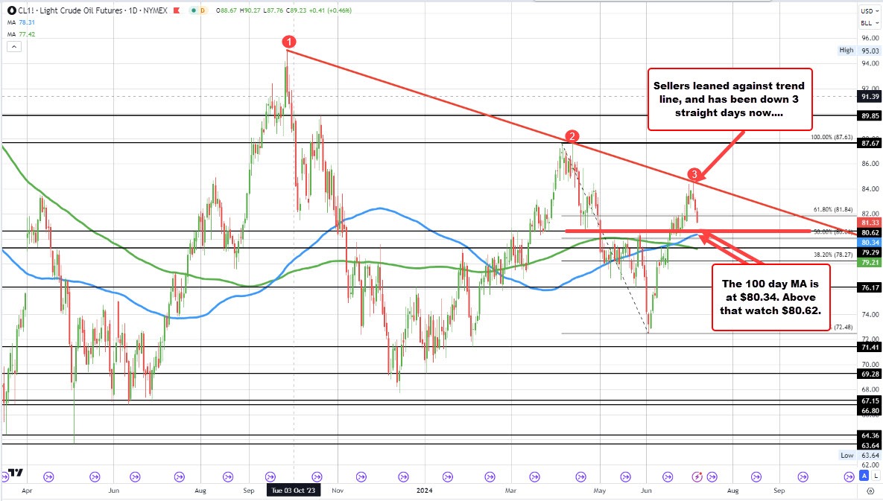883x501 pixels.
Task: Click the Apr label on time axis
Action: click(27, 491)
